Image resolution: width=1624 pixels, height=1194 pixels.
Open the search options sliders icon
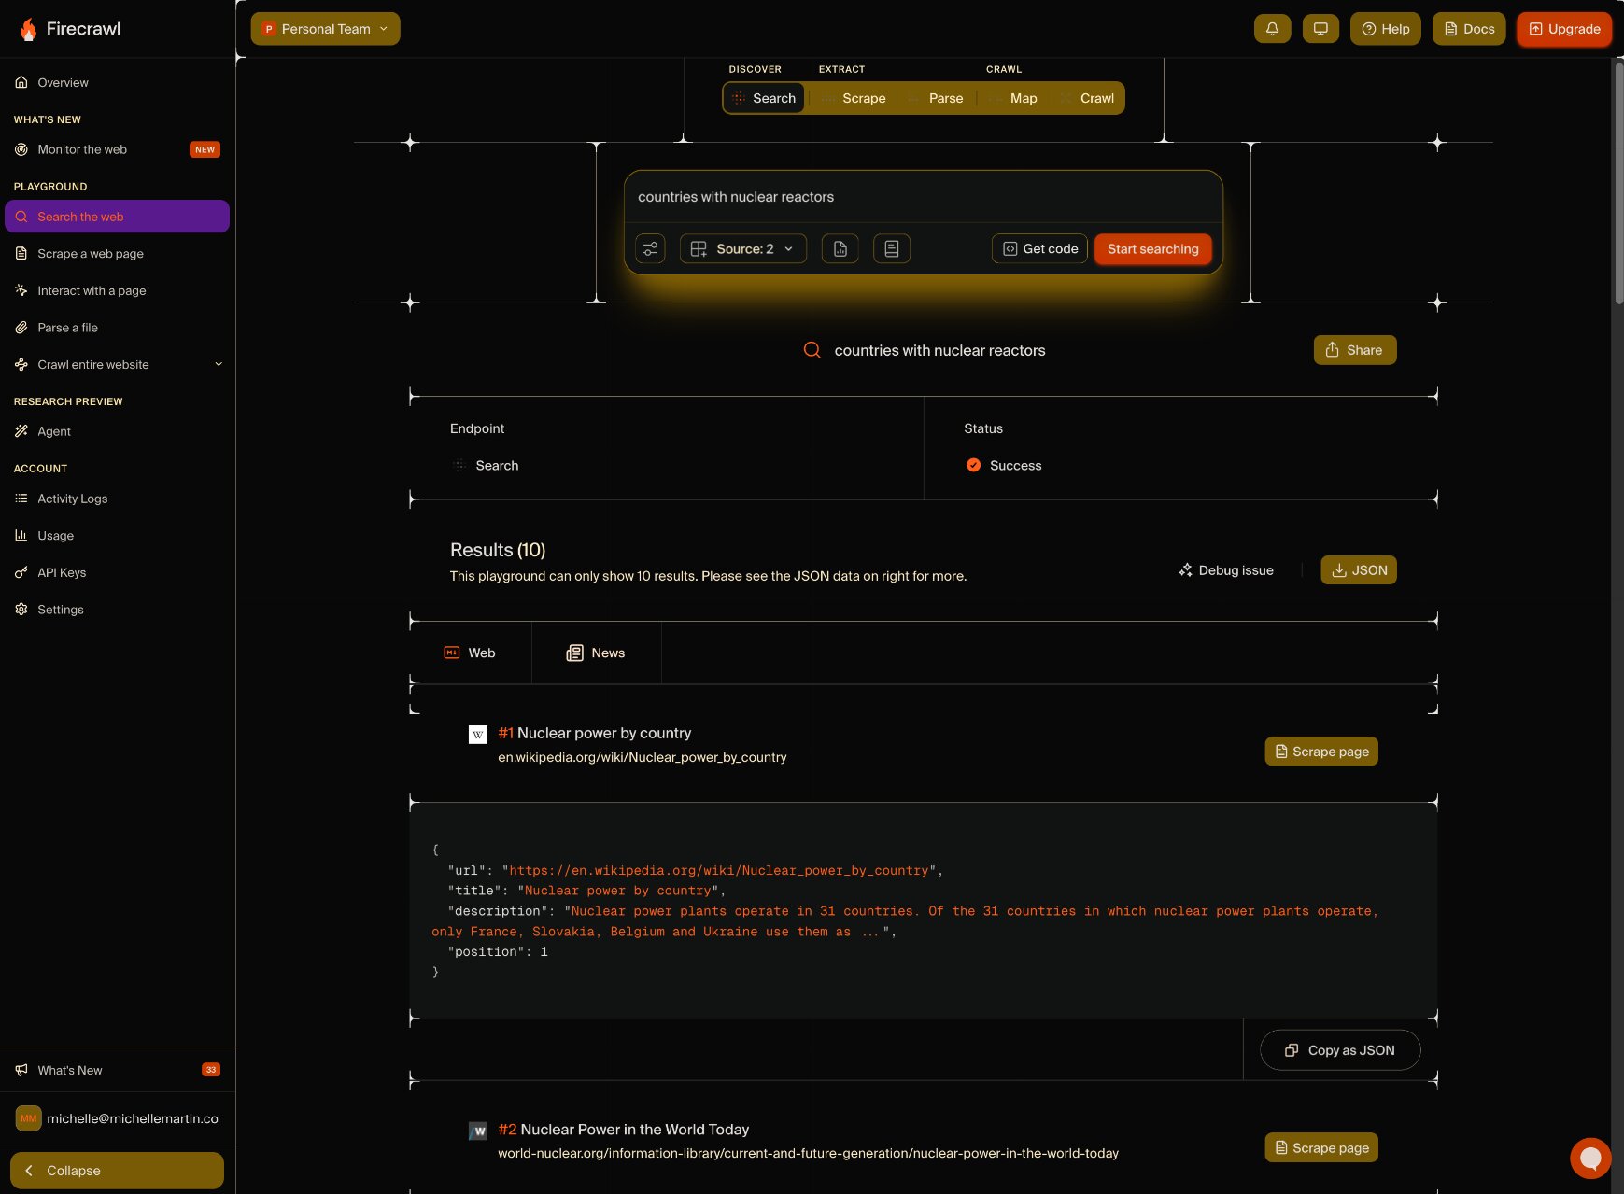650,249
